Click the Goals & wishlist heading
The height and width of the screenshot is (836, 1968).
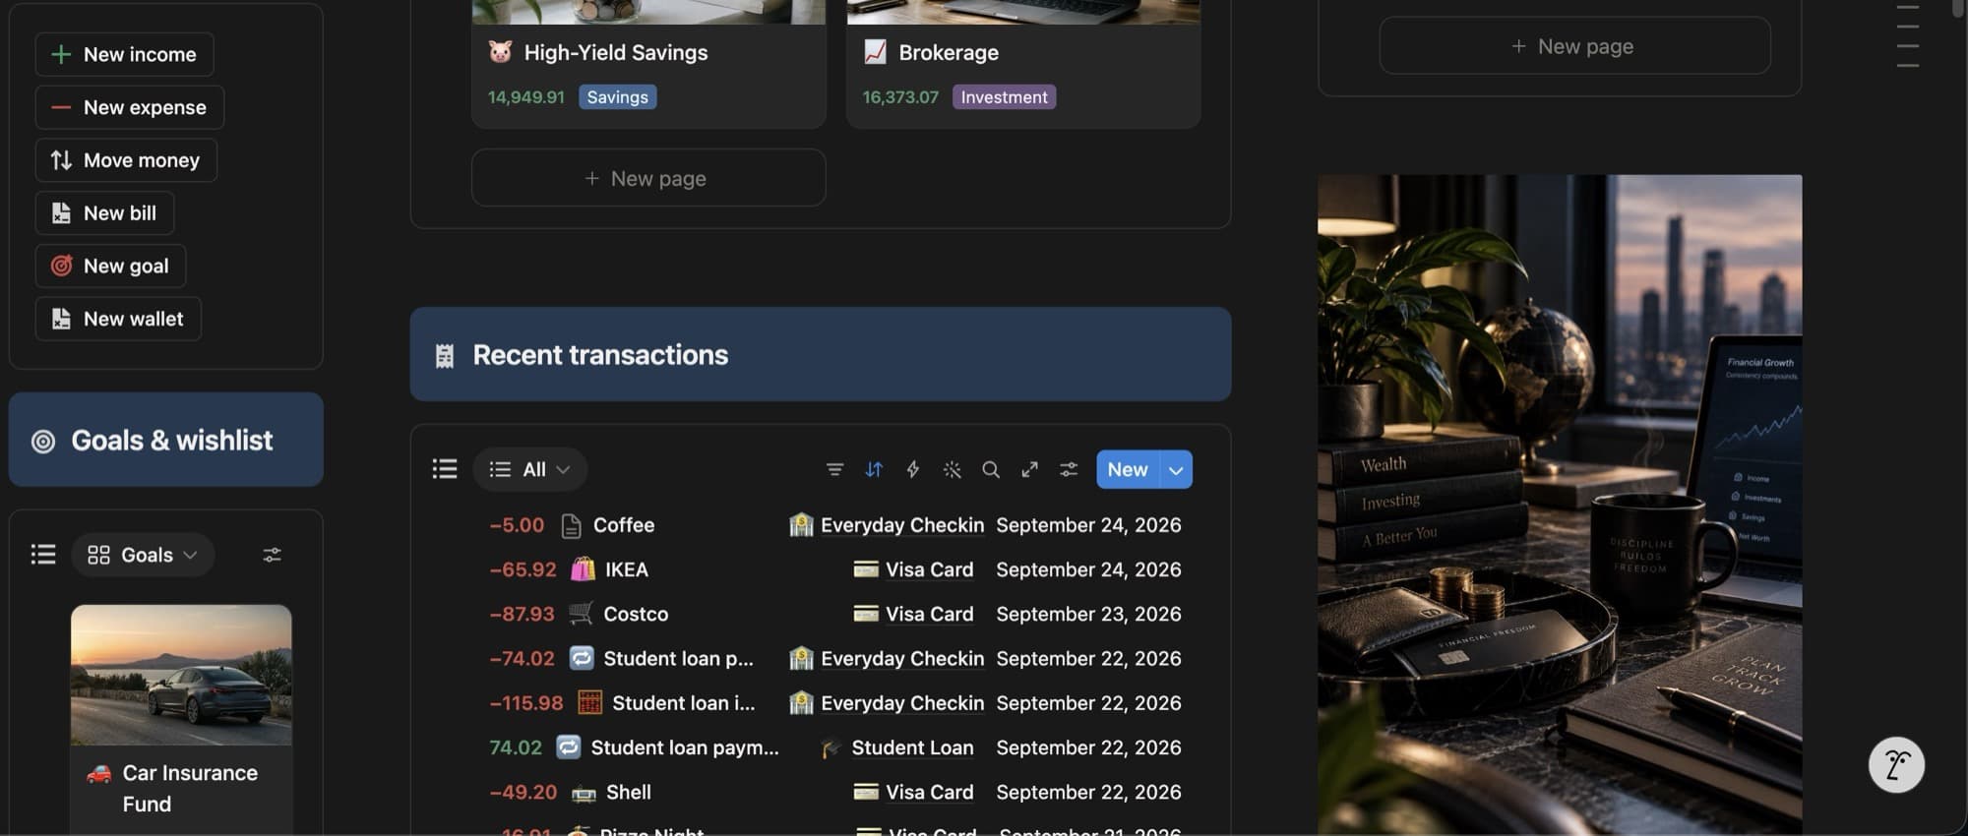pyautogui.click(x=172, y=440)
